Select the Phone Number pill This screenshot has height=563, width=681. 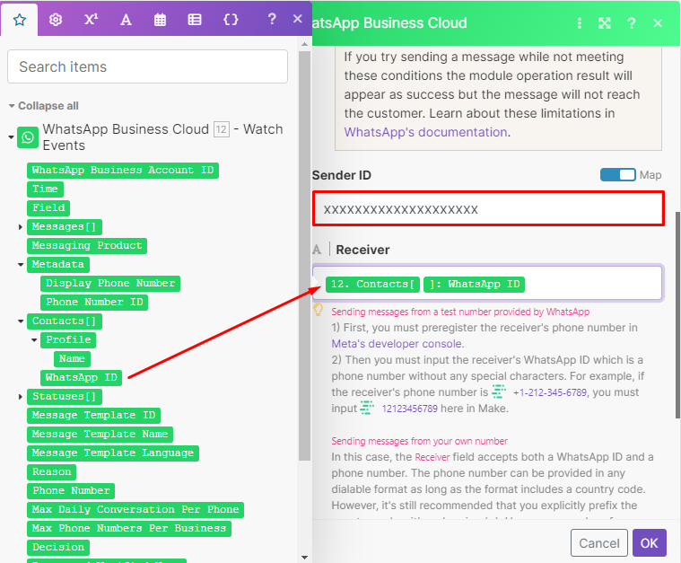click(x=71, y=491)
